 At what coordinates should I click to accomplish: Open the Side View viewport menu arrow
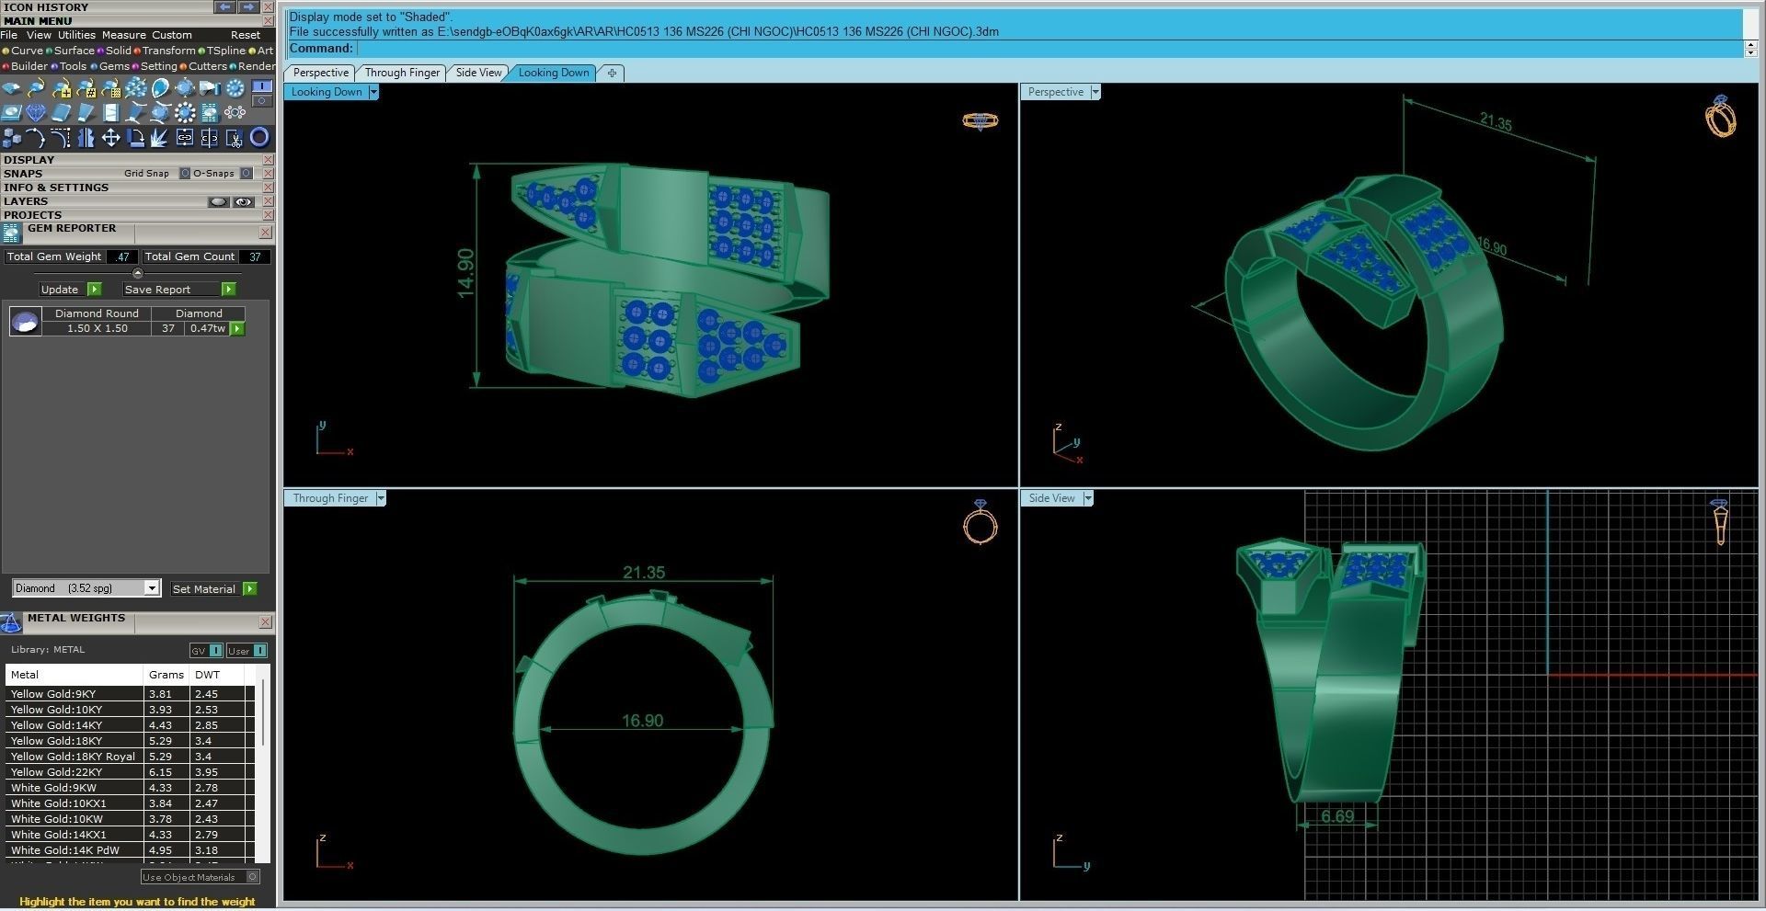(x=1088, y=498)
